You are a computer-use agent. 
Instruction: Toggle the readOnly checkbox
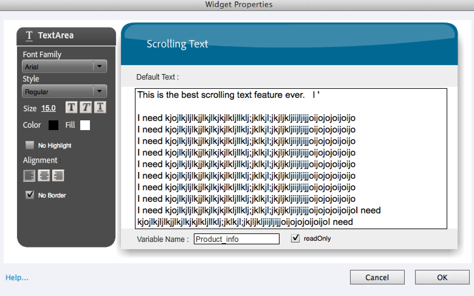[295, 238]
